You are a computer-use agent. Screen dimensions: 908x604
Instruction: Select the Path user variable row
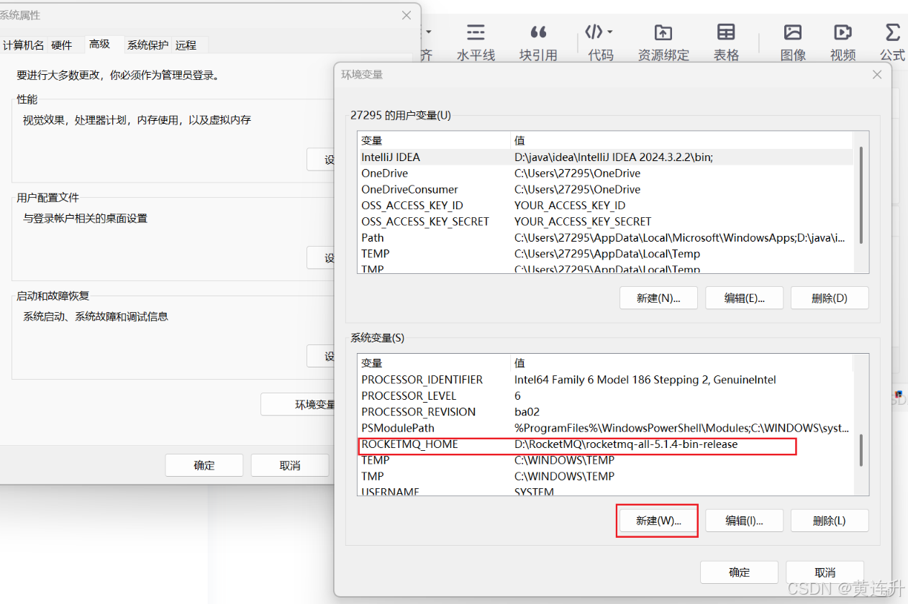pyautogui.click(x=606, y=237)
